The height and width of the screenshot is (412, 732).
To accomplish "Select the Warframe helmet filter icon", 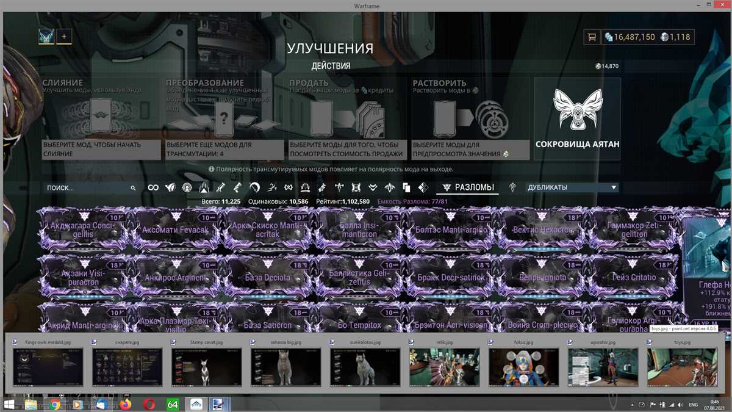I will [x=170, y=188].
